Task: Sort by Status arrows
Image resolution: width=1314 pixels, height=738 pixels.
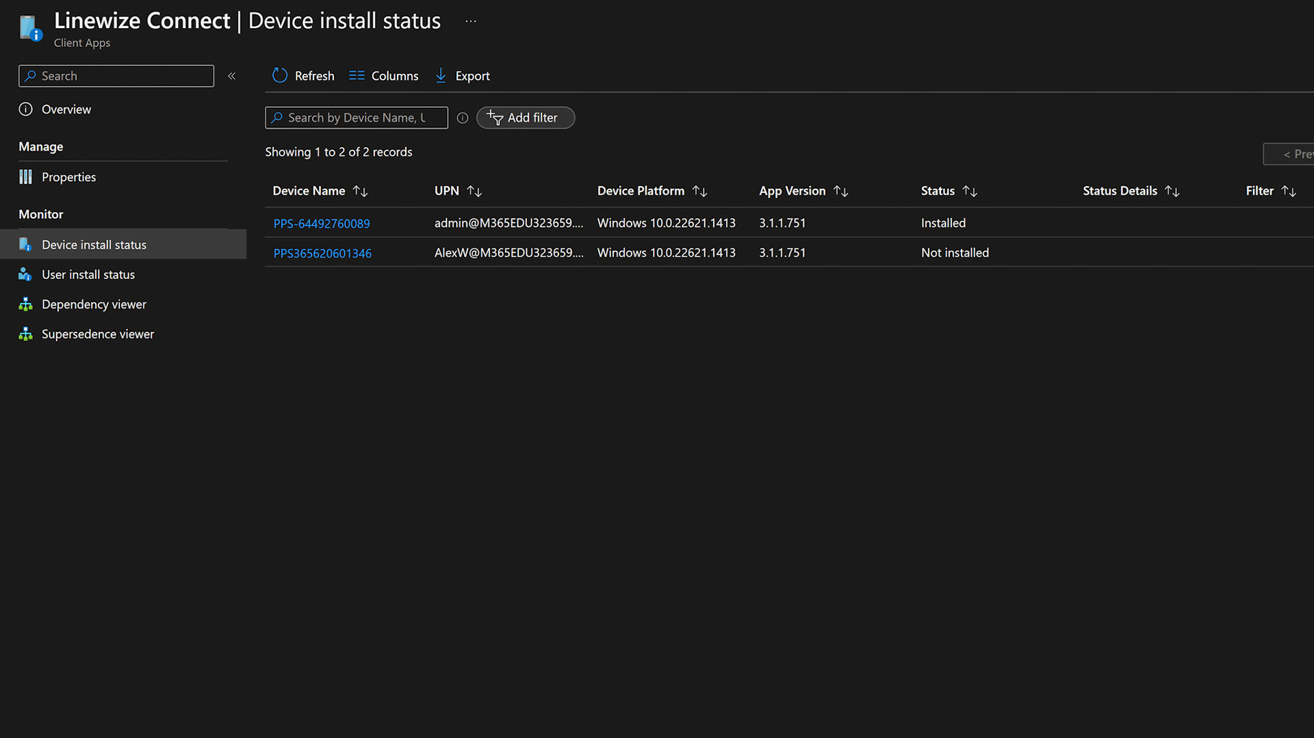Action: tap(970, 192)
